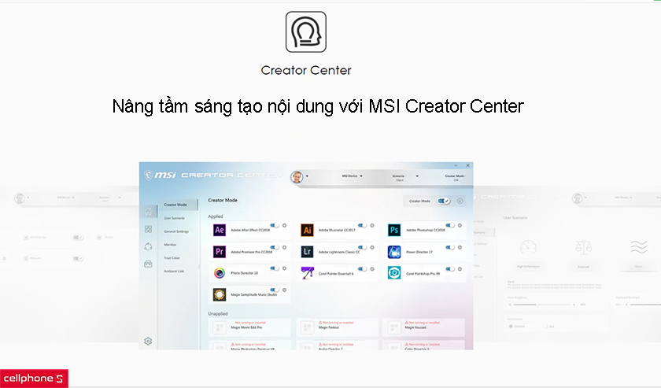Click the Creator Center head-with-lightbulb logo
Viewport: 661px width, 388px height.
(305, 32)
